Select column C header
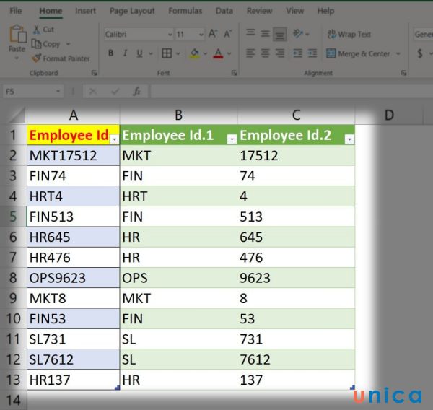This screenshot has width=433, height=410. coord(296,115)
